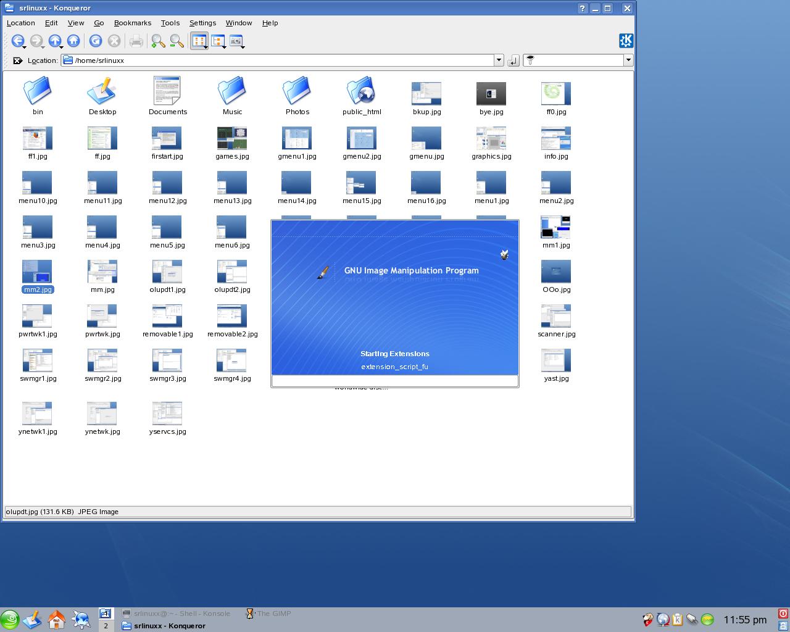Image resolution: width=790 pixels, height=632 pixels.
Task: Open the Bookmarks menu
Action: coord(133,23)
